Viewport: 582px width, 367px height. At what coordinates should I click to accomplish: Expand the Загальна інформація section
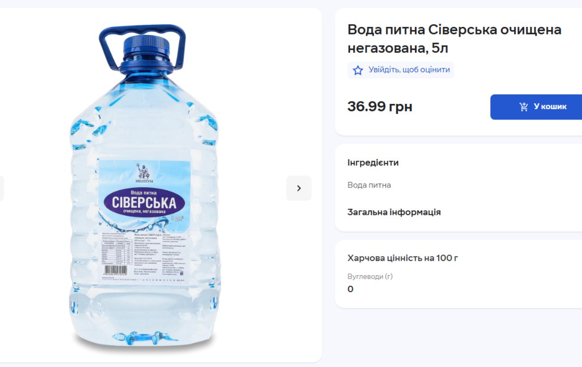(394, 212)
